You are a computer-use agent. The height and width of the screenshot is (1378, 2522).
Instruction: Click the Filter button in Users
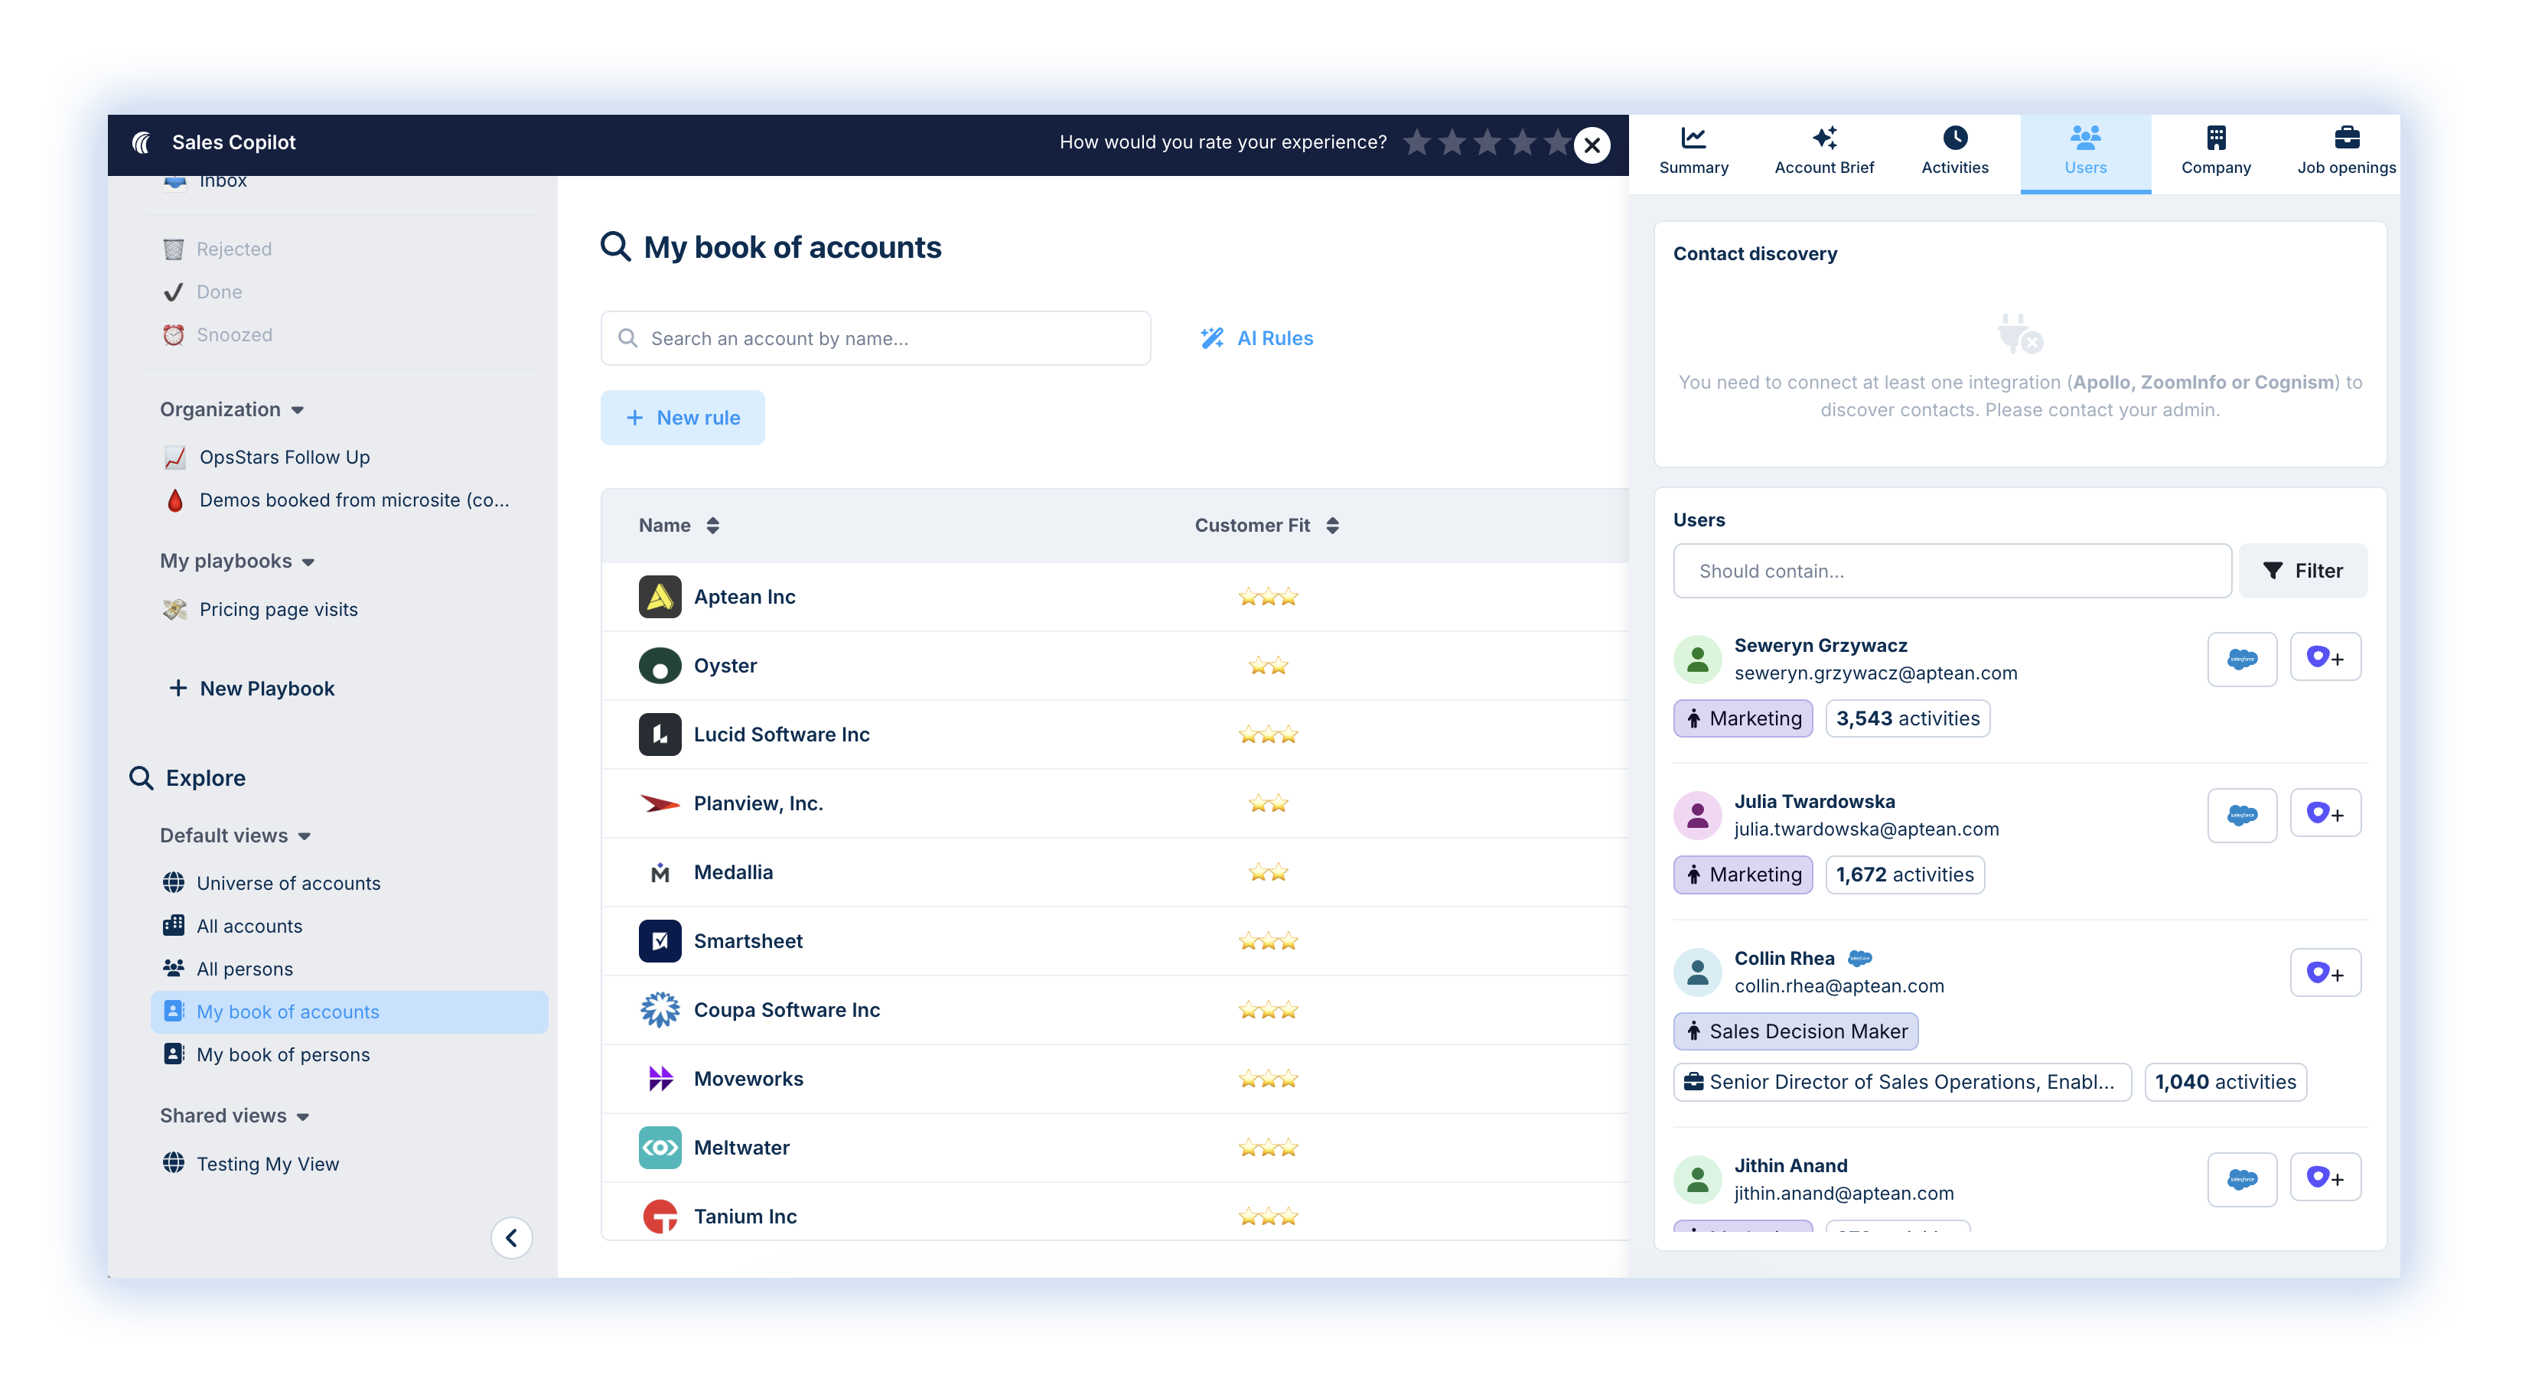click(2302, 571)
